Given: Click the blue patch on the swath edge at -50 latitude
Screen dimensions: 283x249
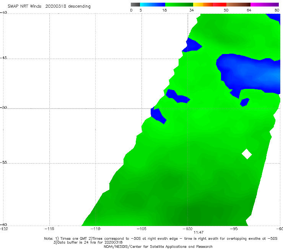Looking at the screenshot, I should (x=158, y=115).
